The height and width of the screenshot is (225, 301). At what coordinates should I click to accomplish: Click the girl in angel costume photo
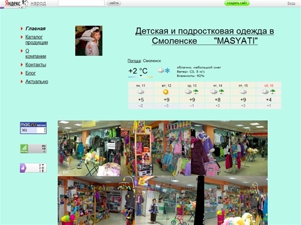pos(88,41)
